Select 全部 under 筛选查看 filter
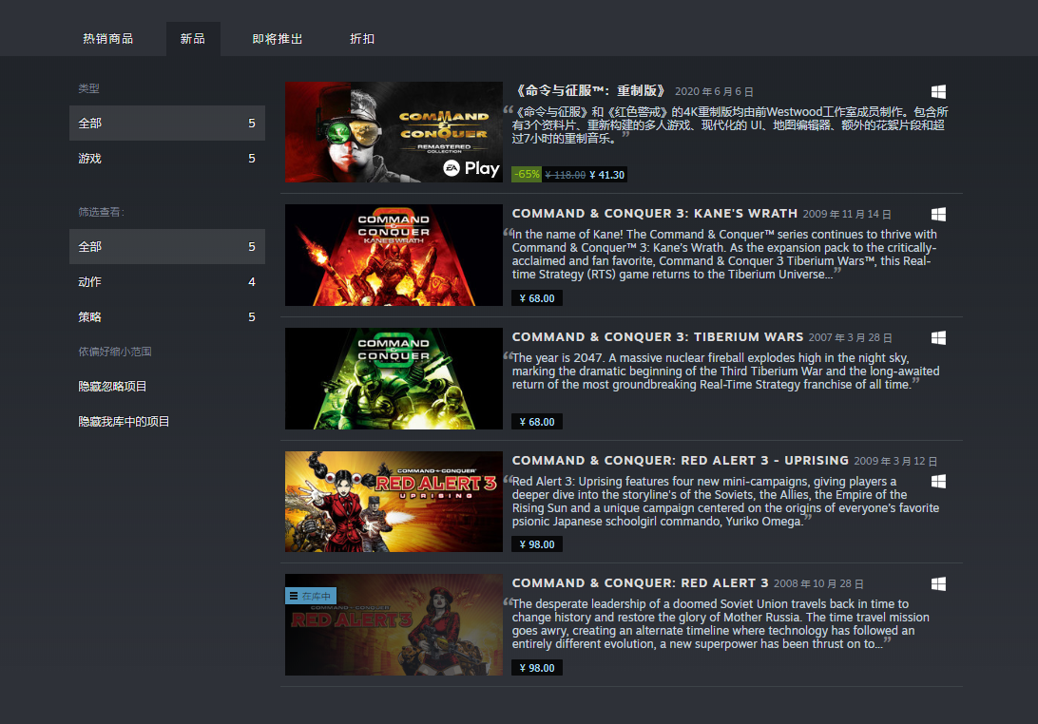 [167, 247]
